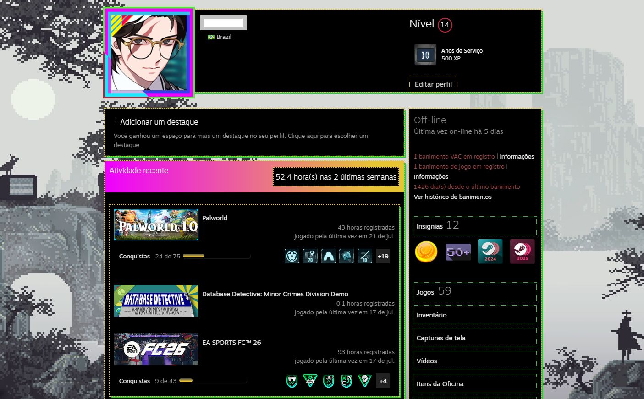Open Inventário

coord(475,315)
